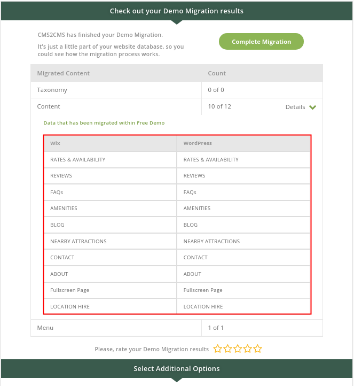Image resolution: width=354 pixels, height=386 pixels.
Task: Click Check out your Demo Migration results header
Action: (x=177, y=11)
